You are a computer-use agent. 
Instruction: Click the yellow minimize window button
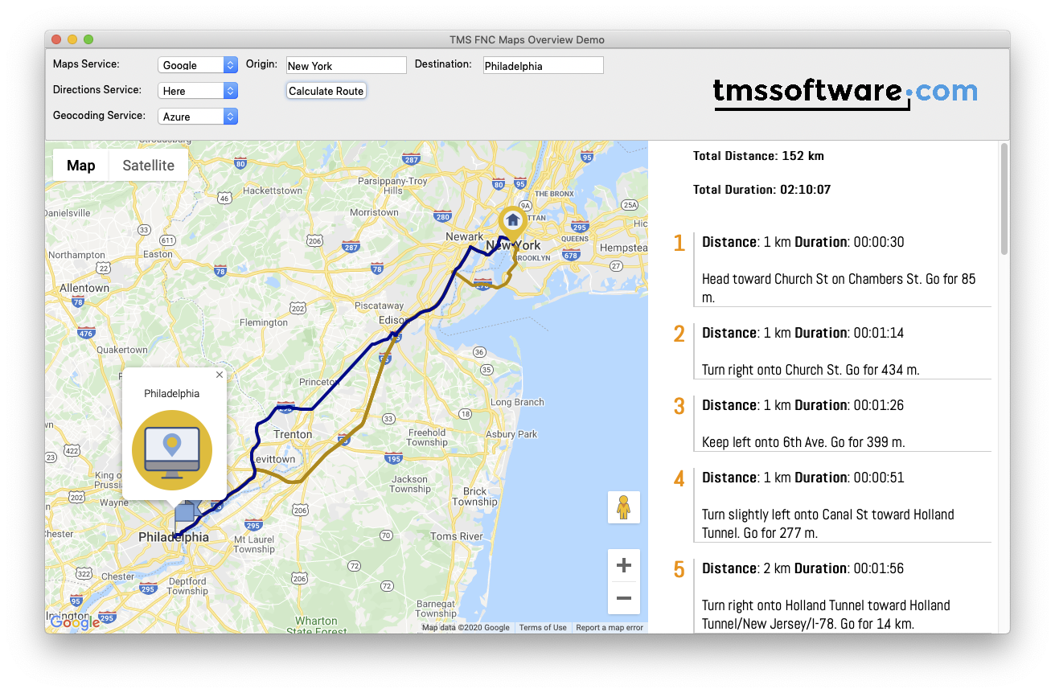point(72,39)
